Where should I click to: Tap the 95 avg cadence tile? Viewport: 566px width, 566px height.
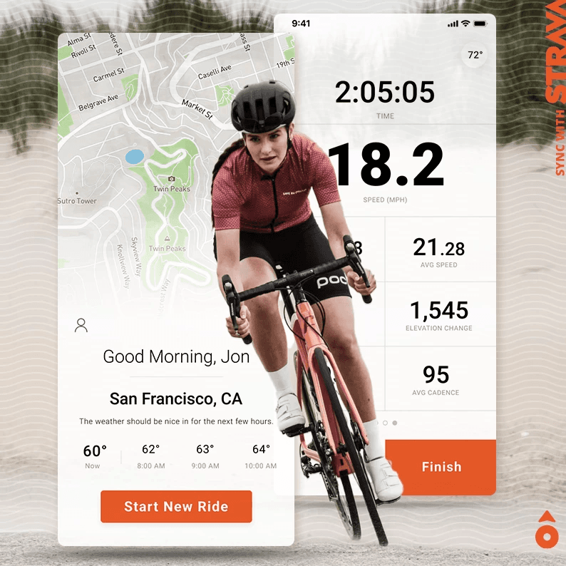coord(441,379)
